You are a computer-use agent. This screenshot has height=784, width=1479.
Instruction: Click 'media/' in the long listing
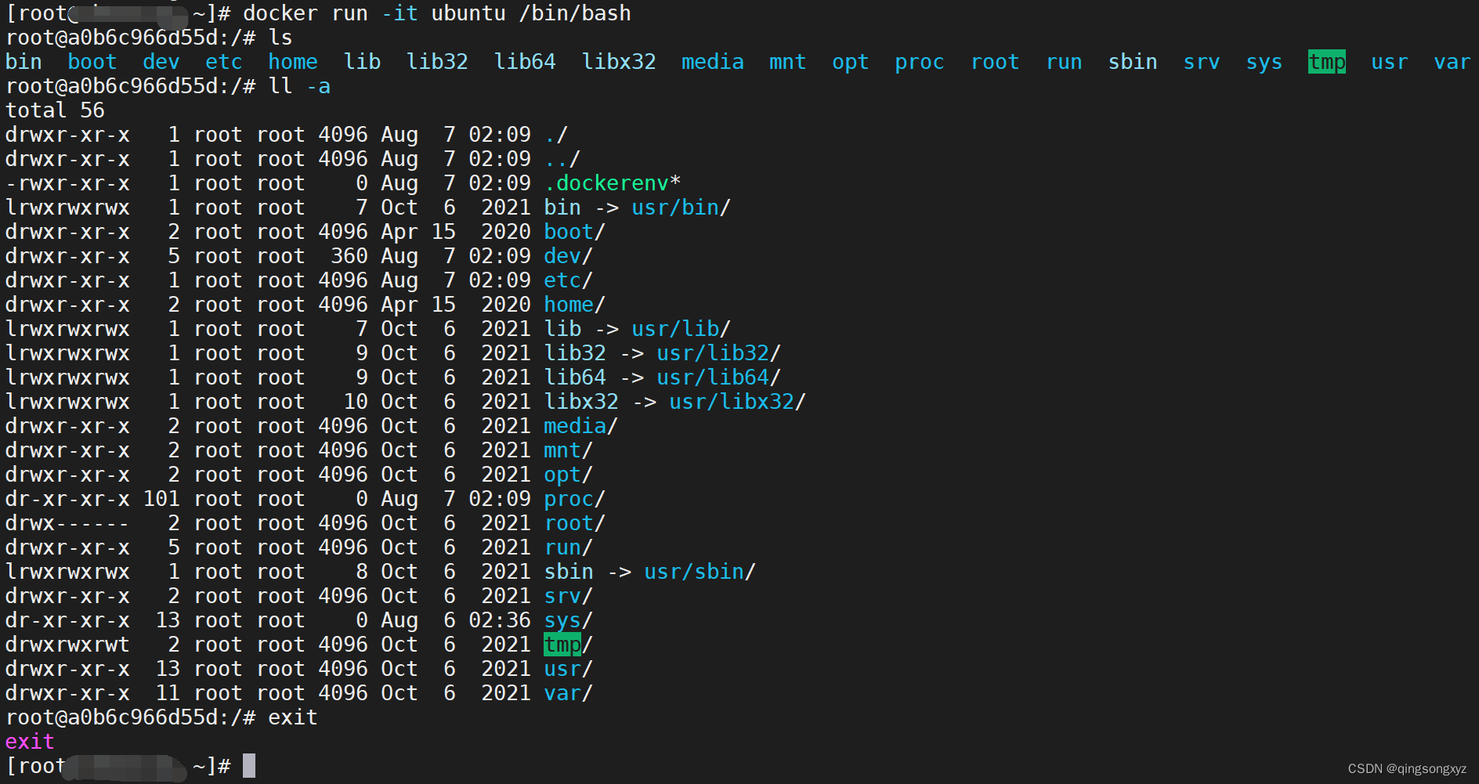click(x=581, y=426)
